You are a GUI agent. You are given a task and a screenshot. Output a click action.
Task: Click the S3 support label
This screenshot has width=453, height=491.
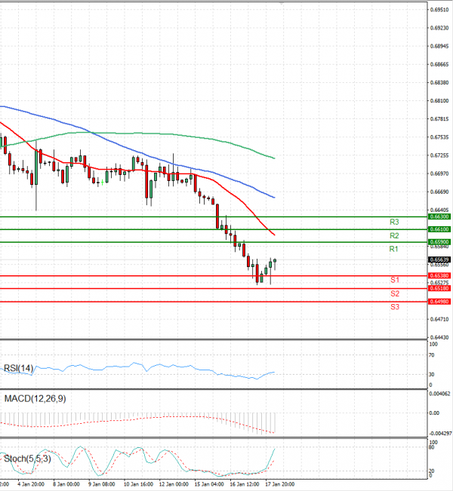[394, 307]
